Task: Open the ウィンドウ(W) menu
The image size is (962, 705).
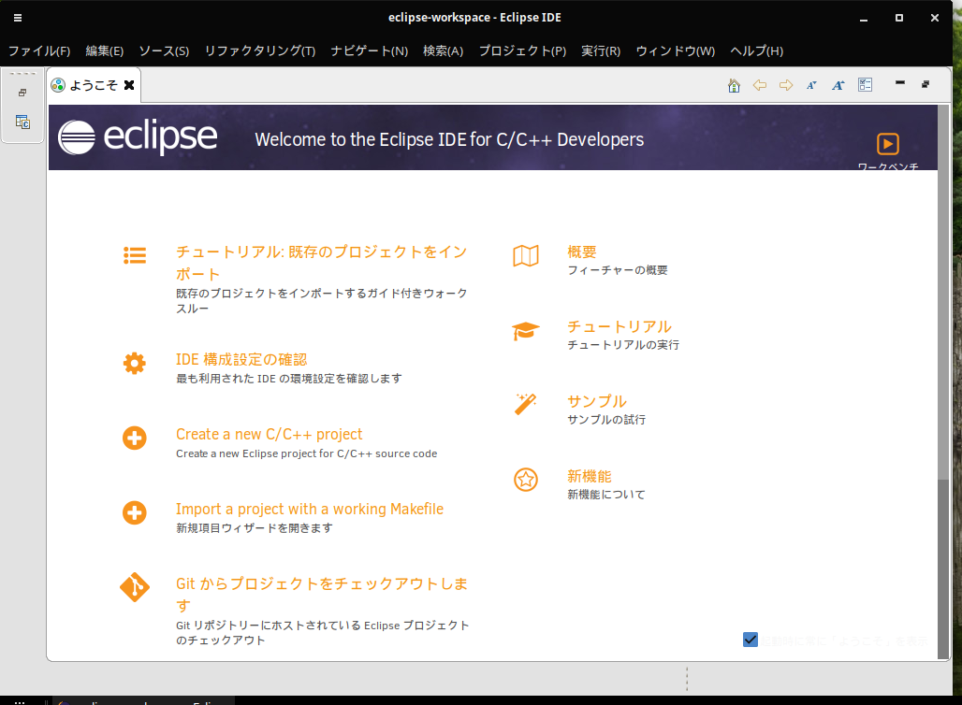Action: click(x=676, y=50)
